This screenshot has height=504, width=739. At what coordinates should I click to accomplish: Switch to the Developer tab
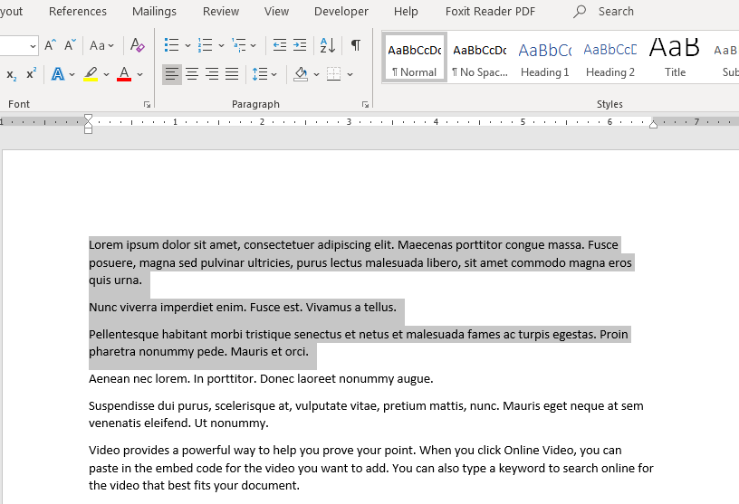(341, 12)
